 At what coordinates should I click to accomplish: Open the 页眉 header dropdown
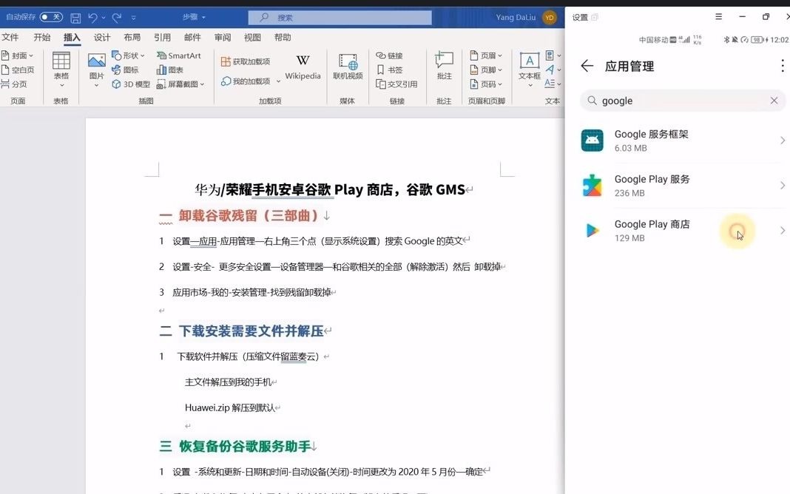(488, 55)
